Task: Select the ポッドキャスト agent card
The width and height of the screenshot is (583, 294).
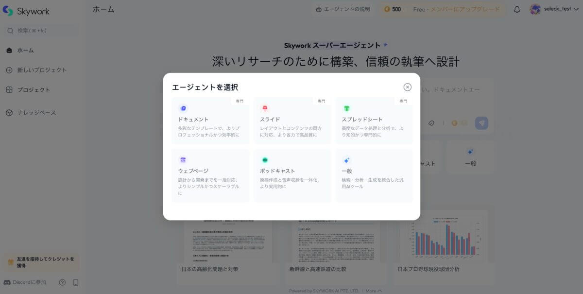Action: (x=292, y=176)
